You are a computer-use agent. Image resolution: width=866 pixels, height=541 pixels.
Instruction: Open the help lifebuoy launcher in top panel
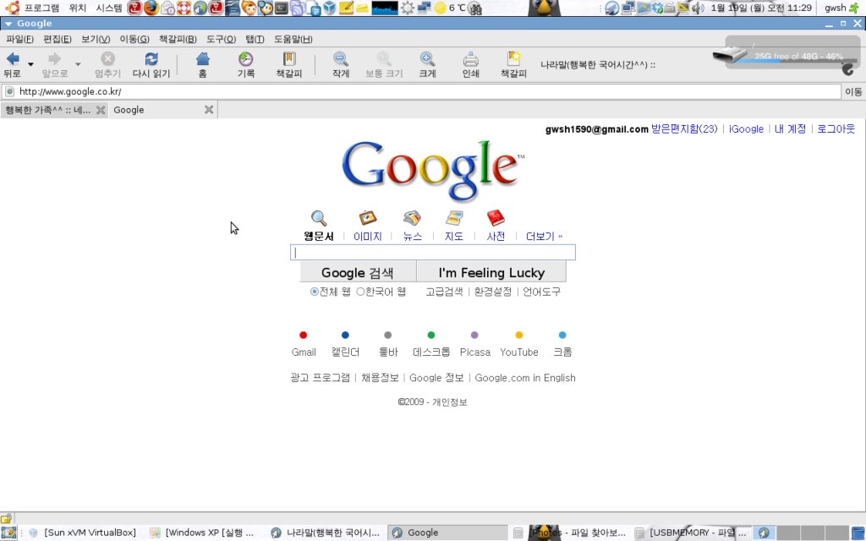click(x=184, y=8)
